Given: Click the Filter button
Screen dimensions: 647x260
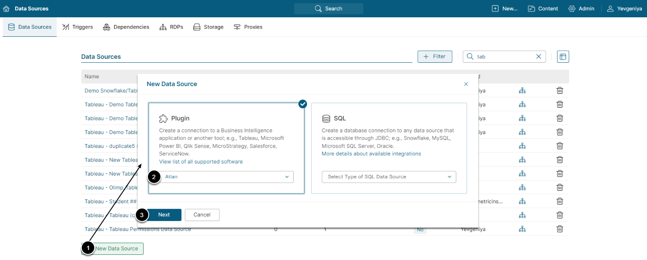Looking at the screenshot, I should point(435,57).
